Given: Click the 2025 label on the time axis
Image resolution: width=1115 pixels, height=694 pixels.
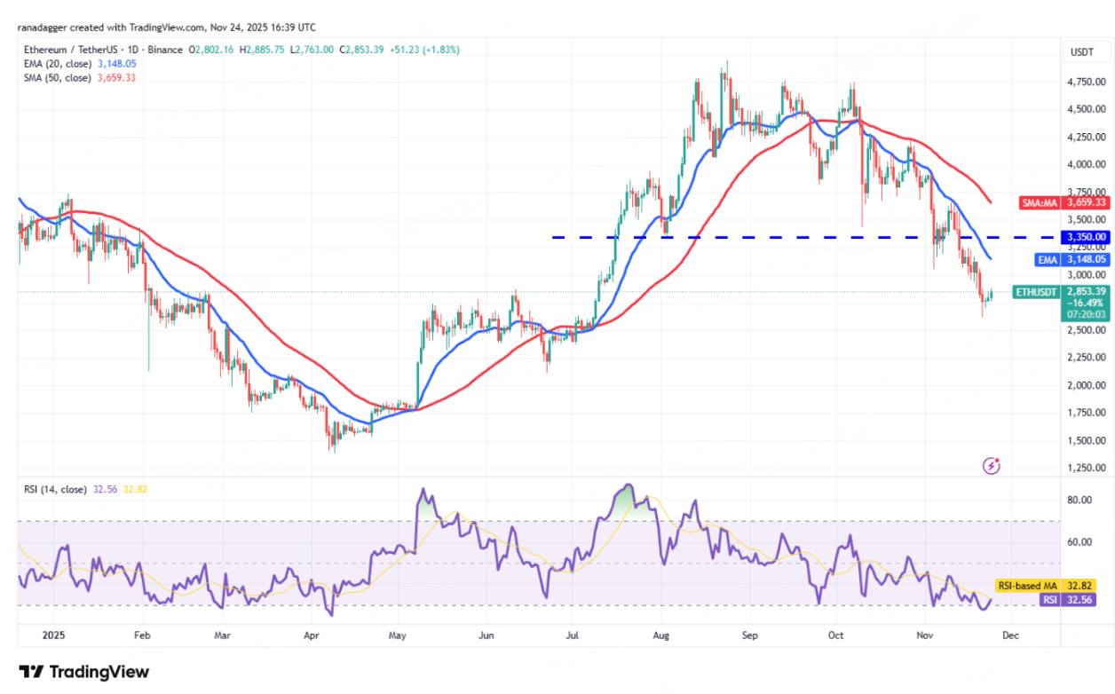Looking at the screenshot, I should pos(53,636).
